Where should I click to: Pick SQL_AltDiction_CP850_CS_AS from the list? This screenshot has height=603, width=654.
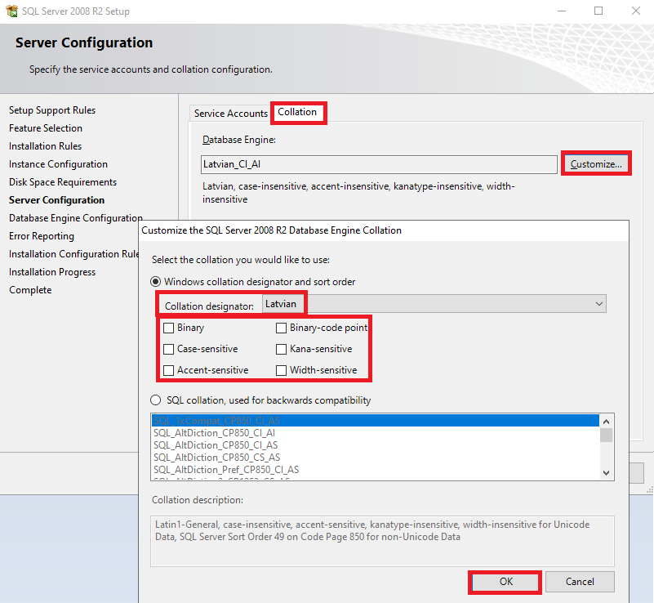376,458
